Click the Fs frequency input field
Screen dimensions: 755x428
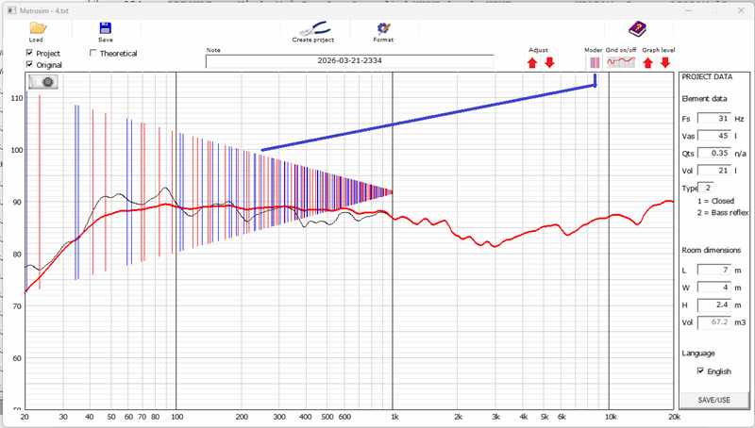(713, 119)
